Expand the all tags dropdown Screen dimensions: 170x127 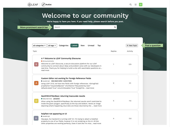pos(52,45)
